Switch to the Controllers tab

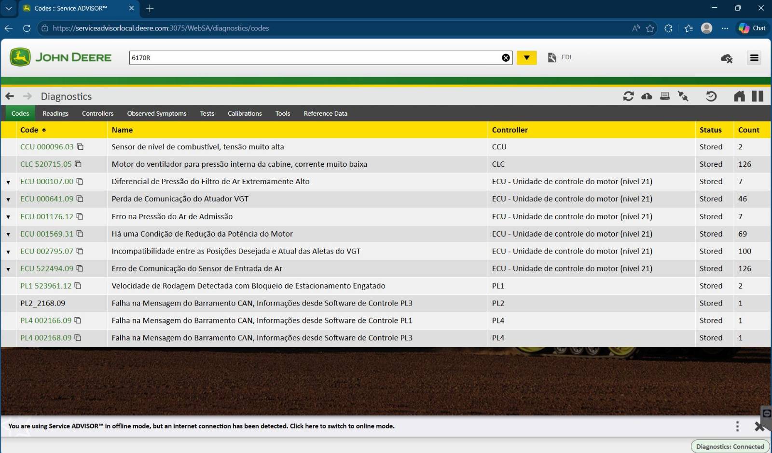click(97, 113)
